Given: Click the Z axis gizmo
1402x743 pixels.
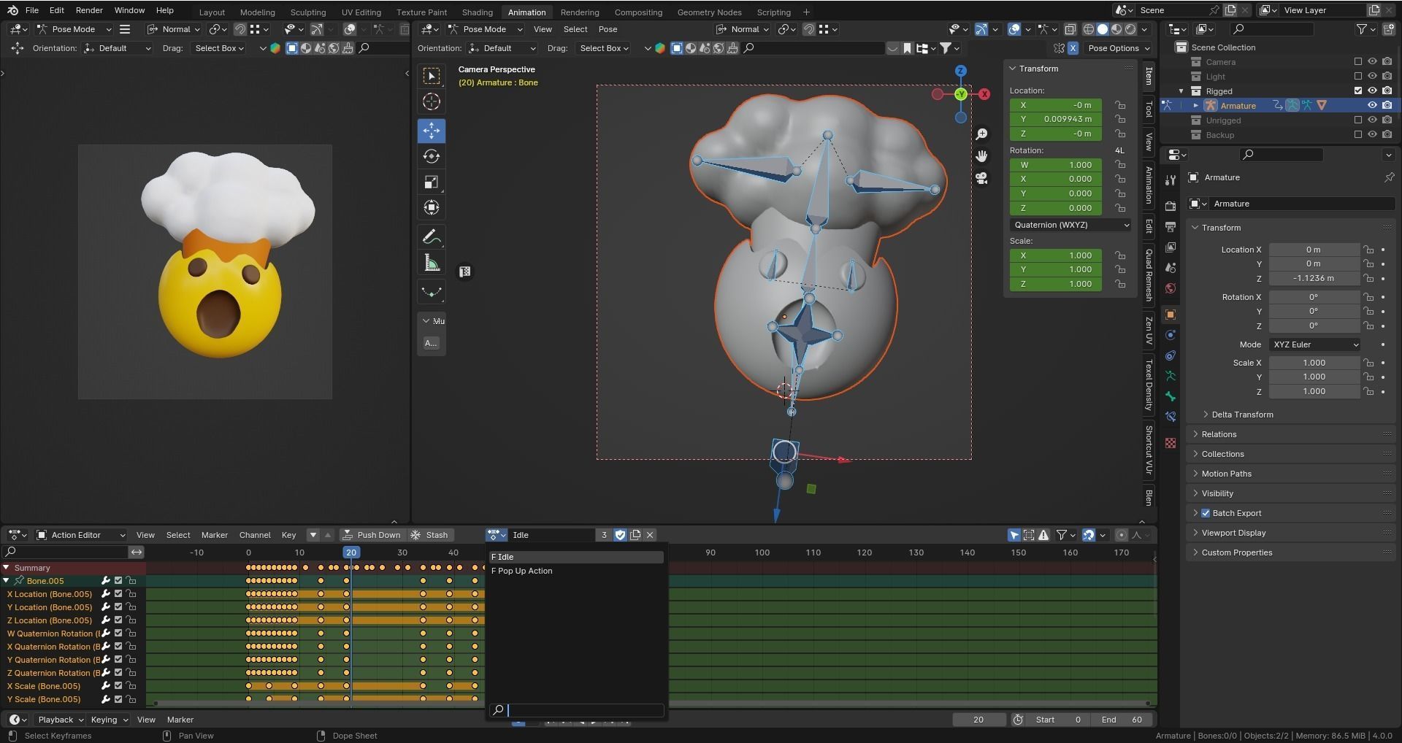Looking at the screenshot, I should 961,71.
